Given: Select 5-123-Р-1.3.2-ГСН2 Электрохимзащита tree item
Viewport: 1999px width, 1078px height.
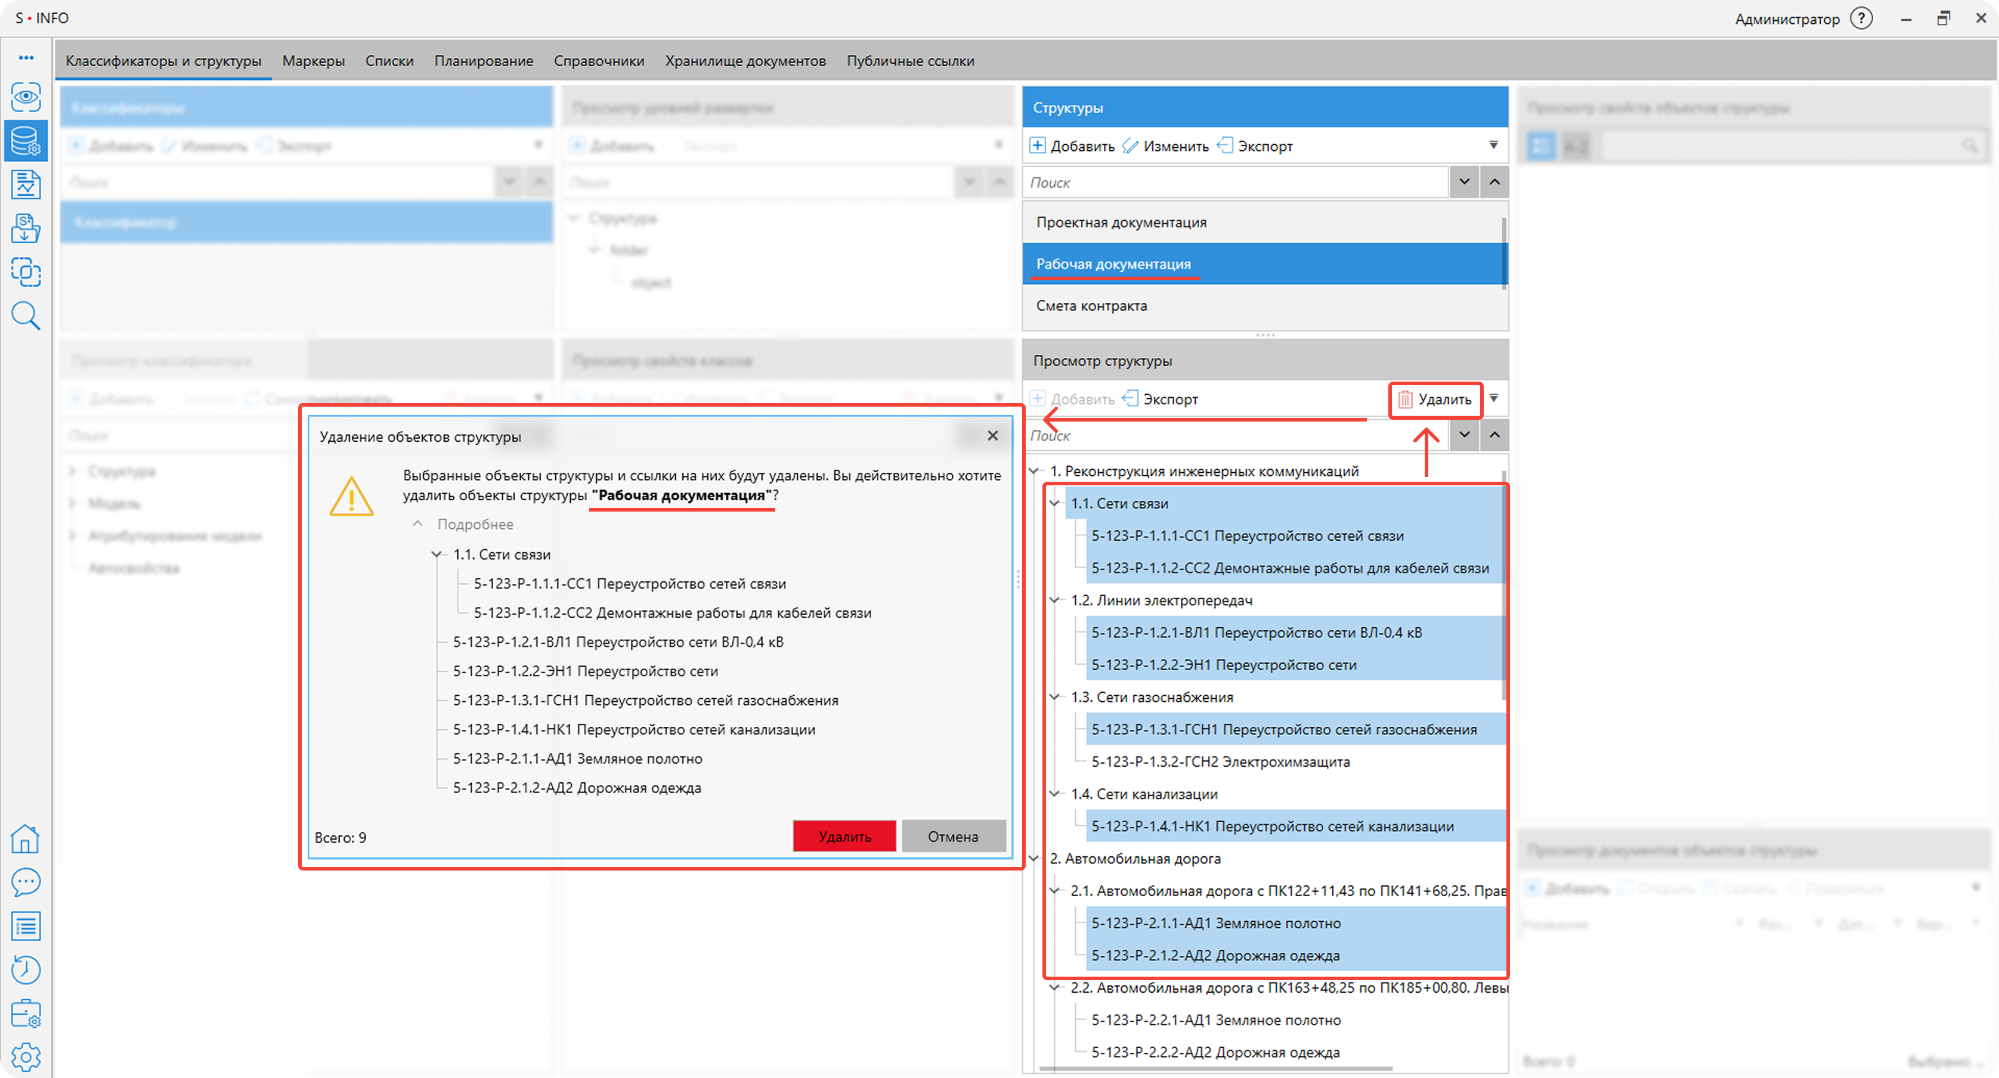Looking at the screenshot, I should pyautogui.click(x=1220, y=762).
